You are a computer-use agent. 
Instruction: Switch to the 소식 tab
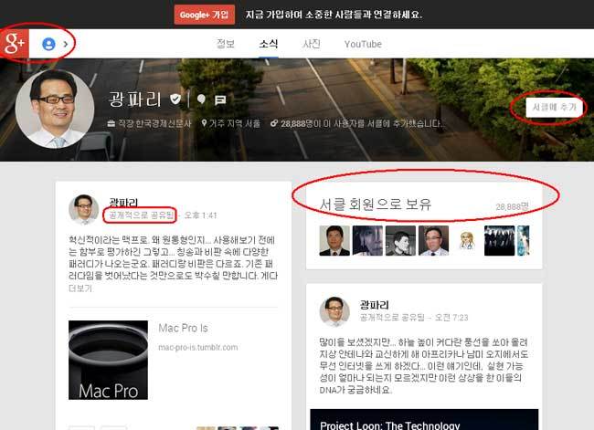click(x=268, y=44)
